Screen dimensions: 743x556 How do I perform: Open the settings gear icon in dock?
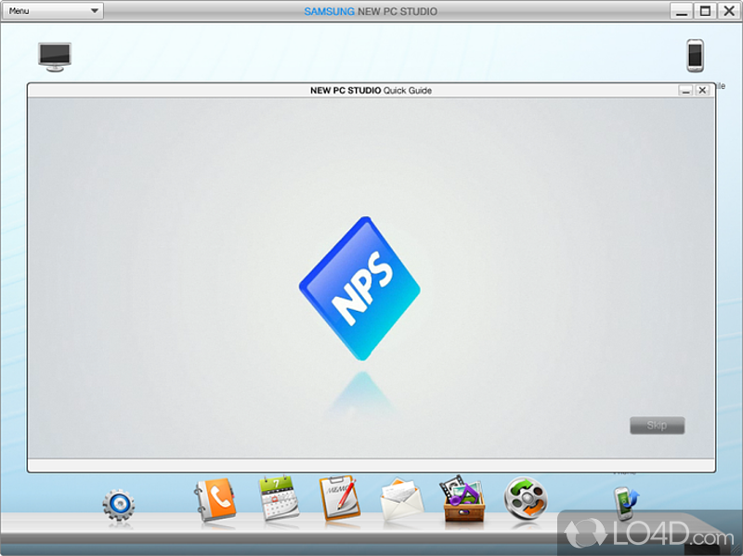pyautogui.click(x=119, y=505)
